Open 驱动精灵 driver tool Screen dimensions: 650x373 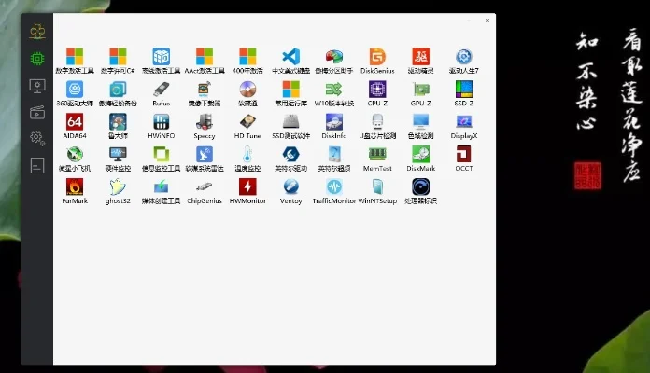pos(420,62)
